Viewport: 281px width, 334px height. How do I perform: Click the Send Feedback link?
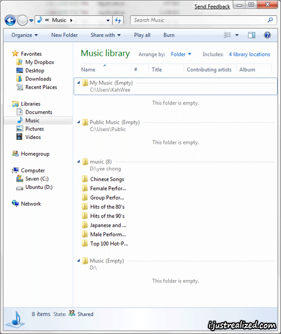coord(212,7)
